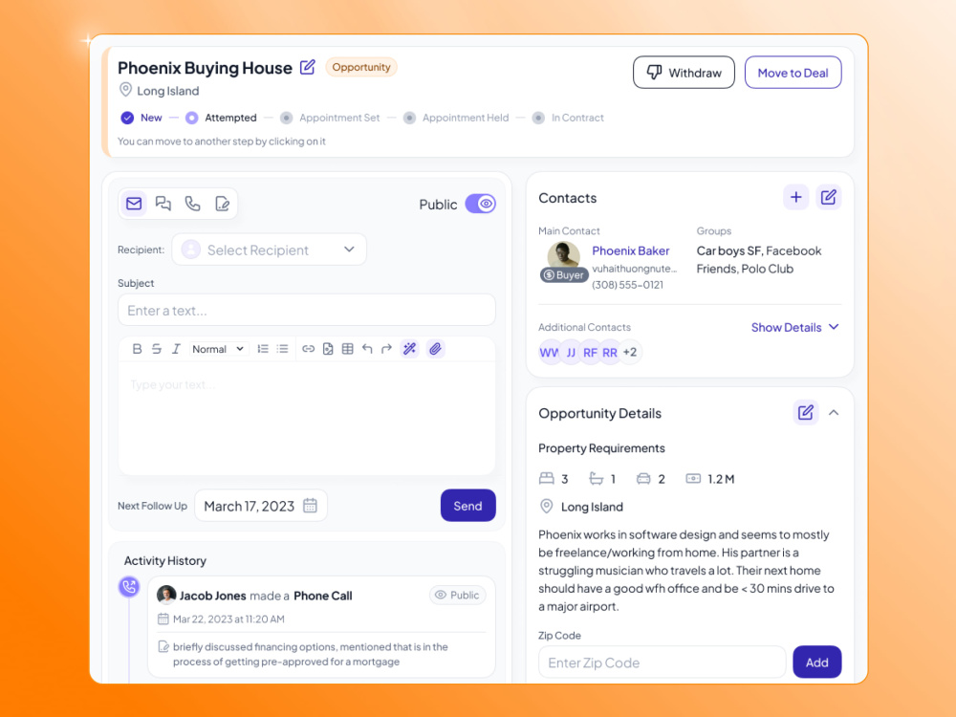Viewport: 956px width, 717px height.
Task: Edit the Opportunity Details section
Action: tap(805, 413)
